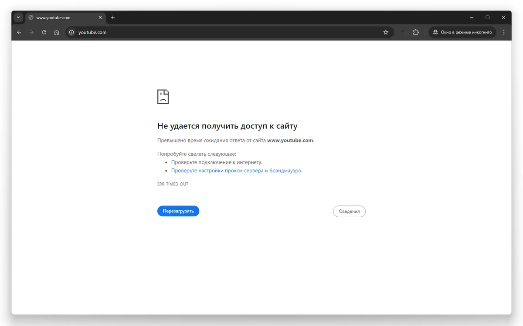
Task: Open the incognito window indicator
Action: tap(462, 32)
